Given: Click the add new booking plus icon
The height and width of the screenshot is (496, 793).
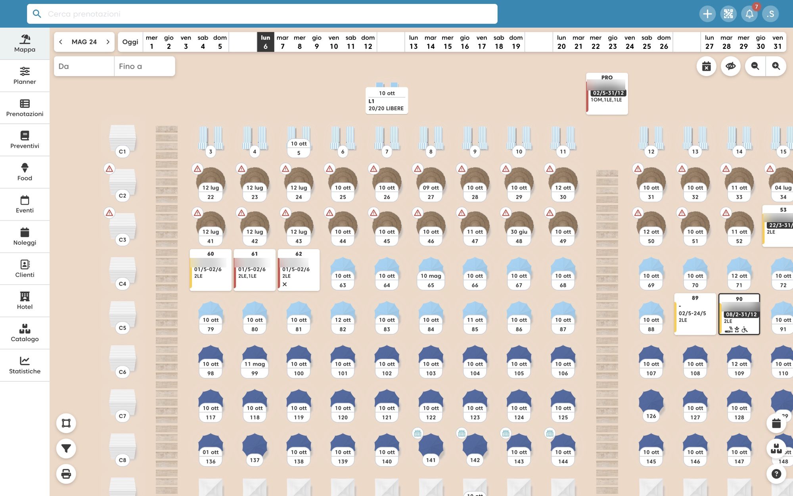Looking at the screenshot, I should point(707,14).
